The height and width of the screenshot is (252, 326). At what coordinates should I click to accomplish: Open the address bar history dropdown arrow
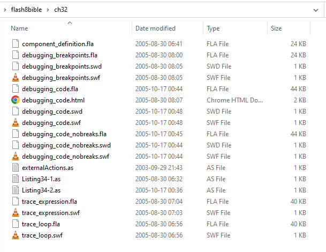(316, 10)
